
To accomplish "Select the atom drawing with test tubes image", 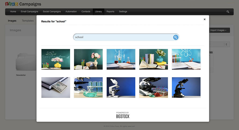I will [186, 59].
